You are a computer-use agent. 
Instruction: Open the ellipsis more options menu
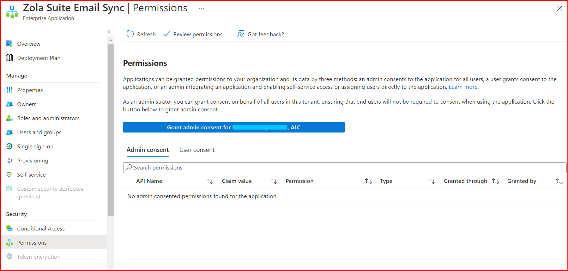point(201,8)
